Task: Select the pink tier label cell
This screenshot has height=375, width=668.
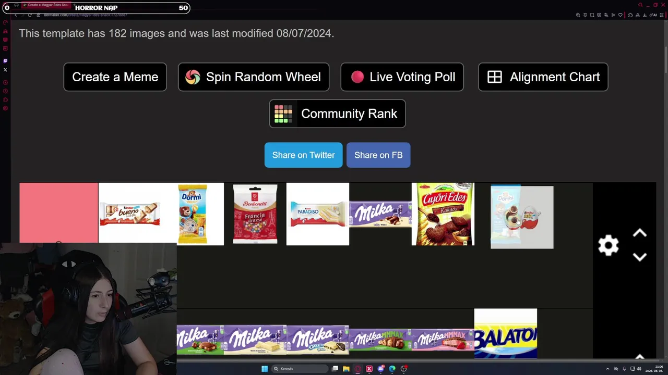Action: tap(58, 213)
